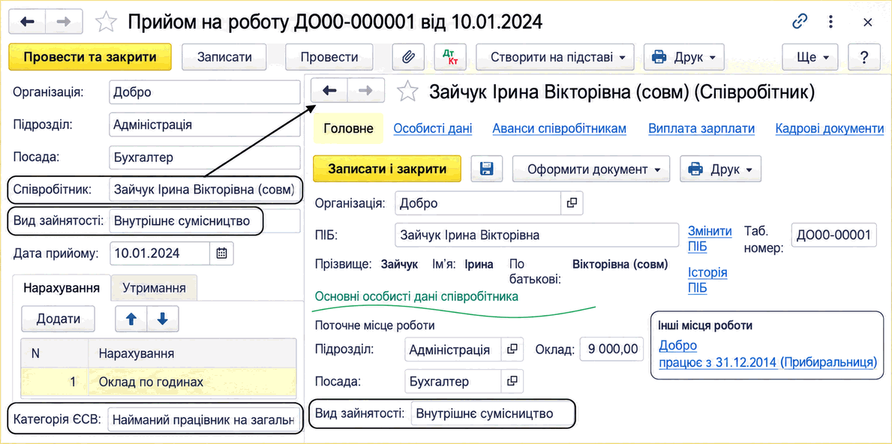Open Кадрові документи section
Viewport: 892px width, 444px height.
click(830, 128)
